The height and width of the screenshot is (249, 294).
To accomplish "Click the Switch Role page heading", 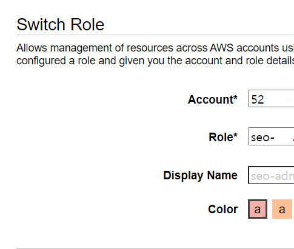I will pos(61,24).
